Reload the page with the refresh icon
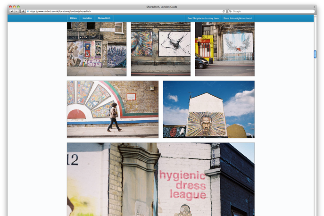Image resolution: width=324 pixels, height=216 pixels. 224,11
